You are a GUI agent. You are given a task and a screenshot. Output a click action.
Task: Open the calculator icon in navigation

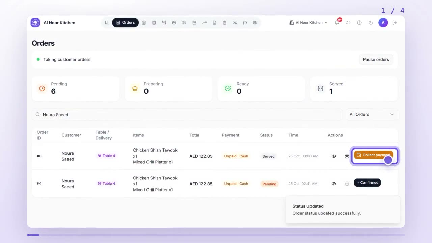coord(154,23)
